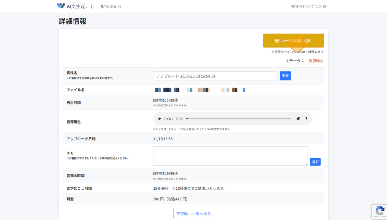The width and height of the screenshot is (387, 220).
Task: Click the shield icon beside 管理者用
Action: point(103,6)
